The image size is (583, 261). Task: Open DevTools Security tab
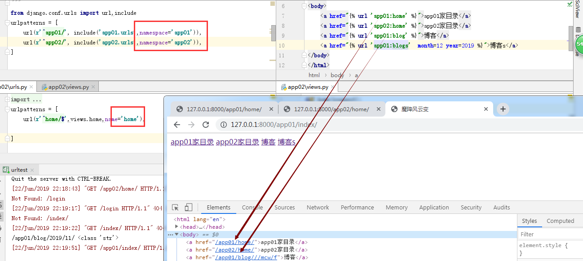coord(471,207)
